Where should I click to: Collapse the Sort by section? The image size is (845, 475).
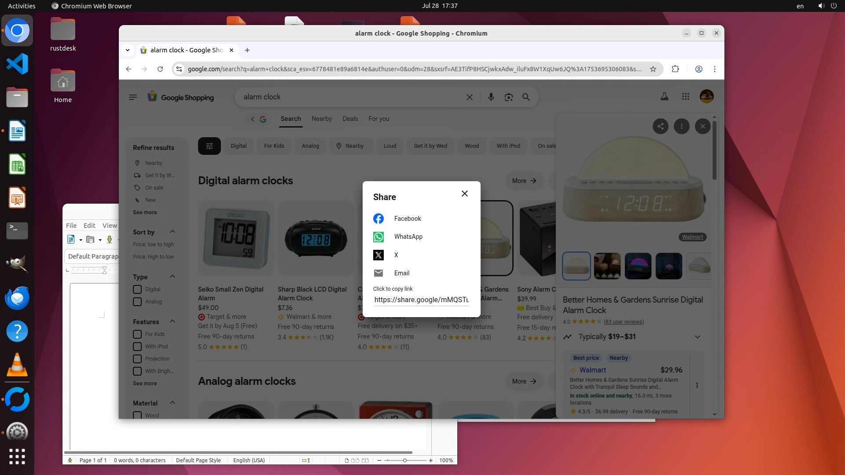[173, 232]
